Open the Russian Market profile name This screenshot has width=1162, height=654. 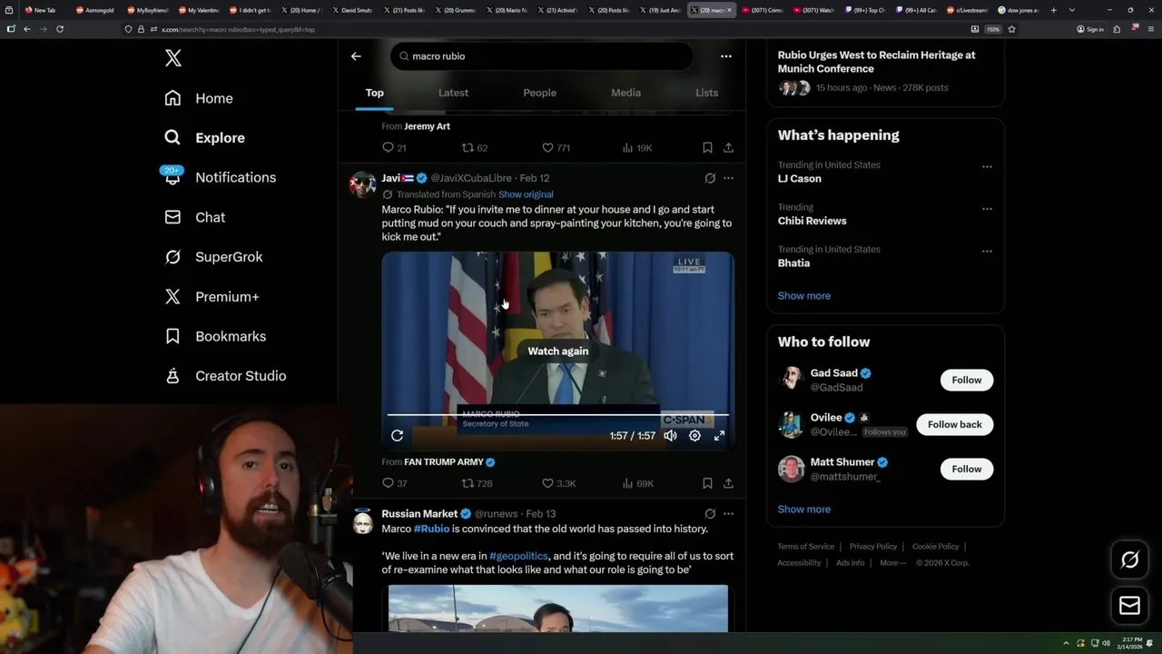[x=419, y=513]
